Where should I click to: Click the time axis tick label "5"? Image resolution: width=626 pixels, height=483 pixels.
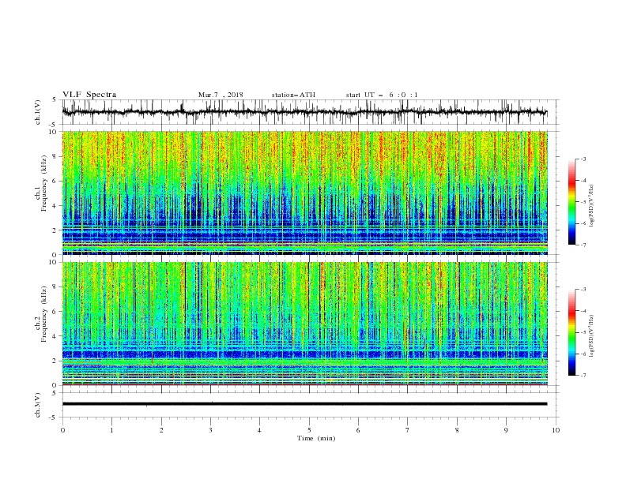tap(309, 430)
